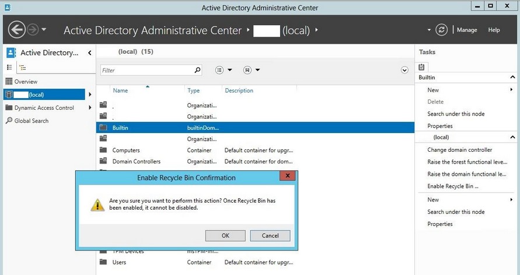The width and height of the screenshot is (520, 275).
Task: Switch navigation pane to tree view
Action: point(23,68)
